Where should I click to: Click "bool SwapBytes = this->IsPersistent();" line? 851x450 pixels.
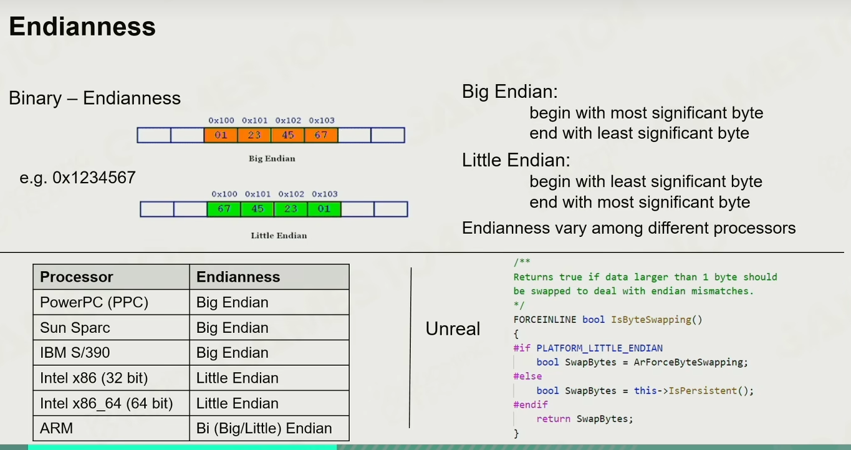tap(645, 391)
